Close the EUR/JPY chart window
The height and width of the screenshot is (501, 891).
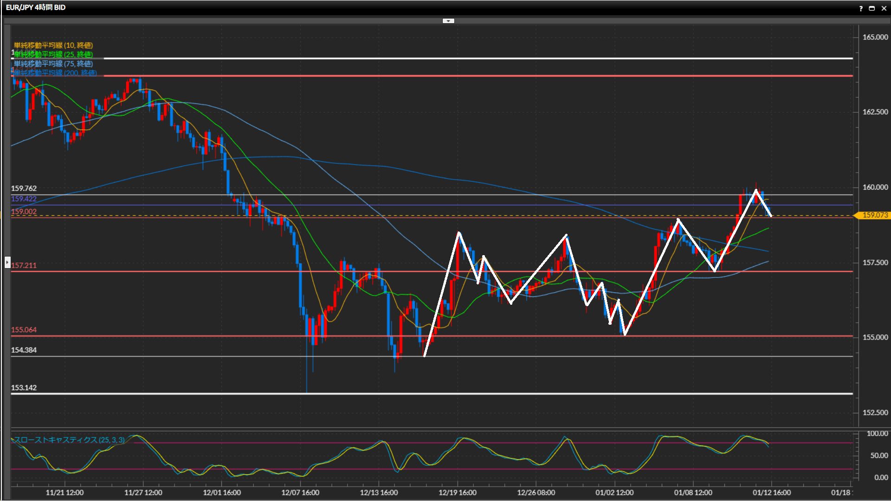884,8
